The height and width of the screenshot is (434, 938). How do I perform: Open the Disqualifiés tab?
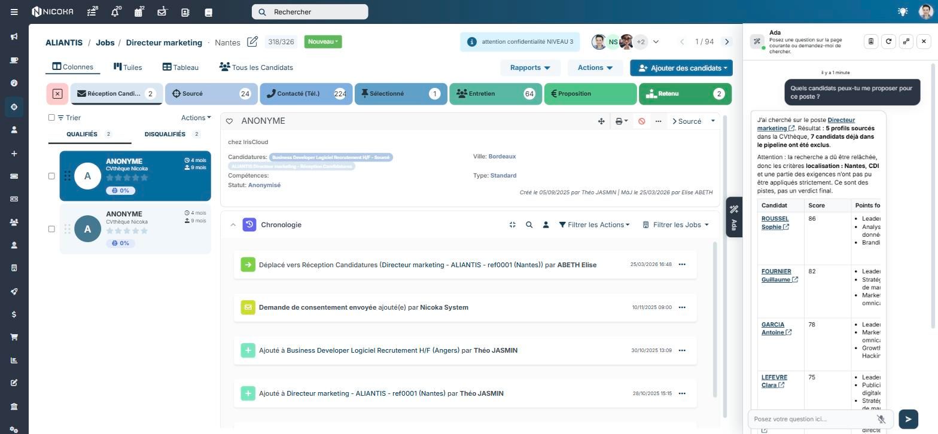coord(172,135)
